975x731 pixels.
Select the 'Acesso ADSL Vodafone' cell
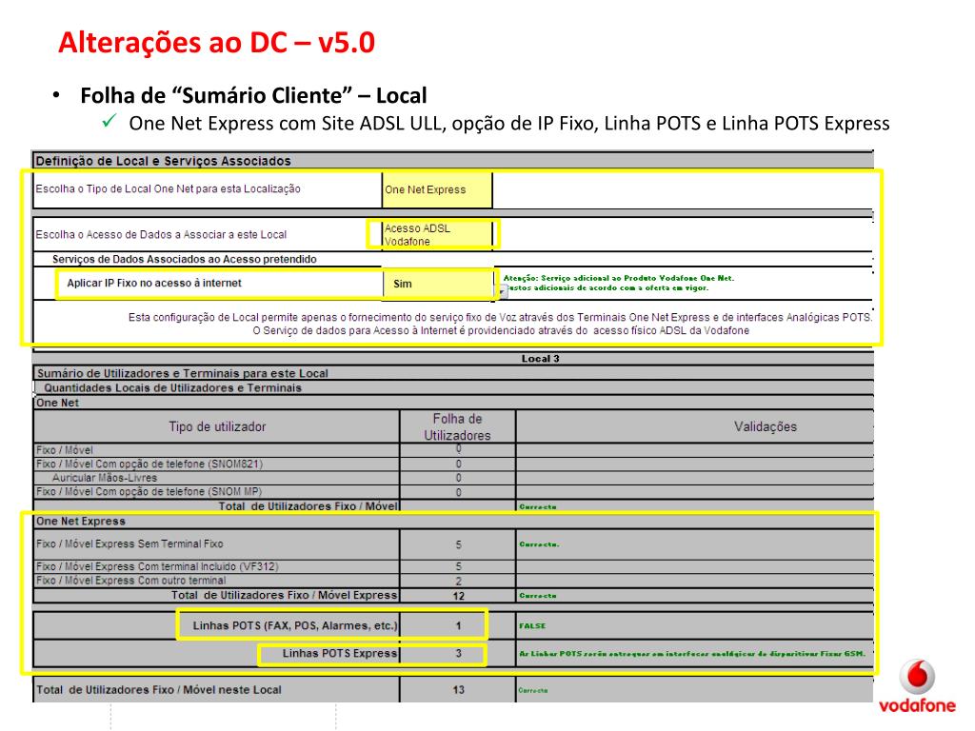pyautogui.click(x=437, y=235)
